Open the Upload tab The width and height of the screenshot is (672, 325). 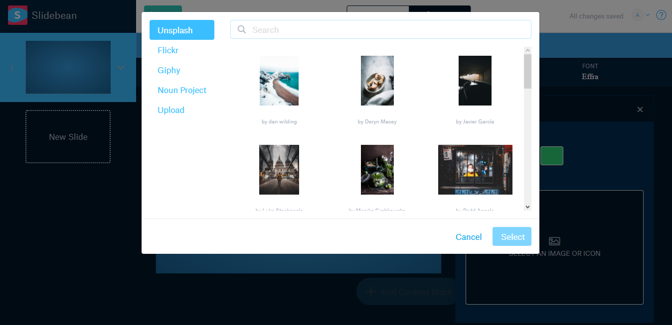click(x=171, y=110)
